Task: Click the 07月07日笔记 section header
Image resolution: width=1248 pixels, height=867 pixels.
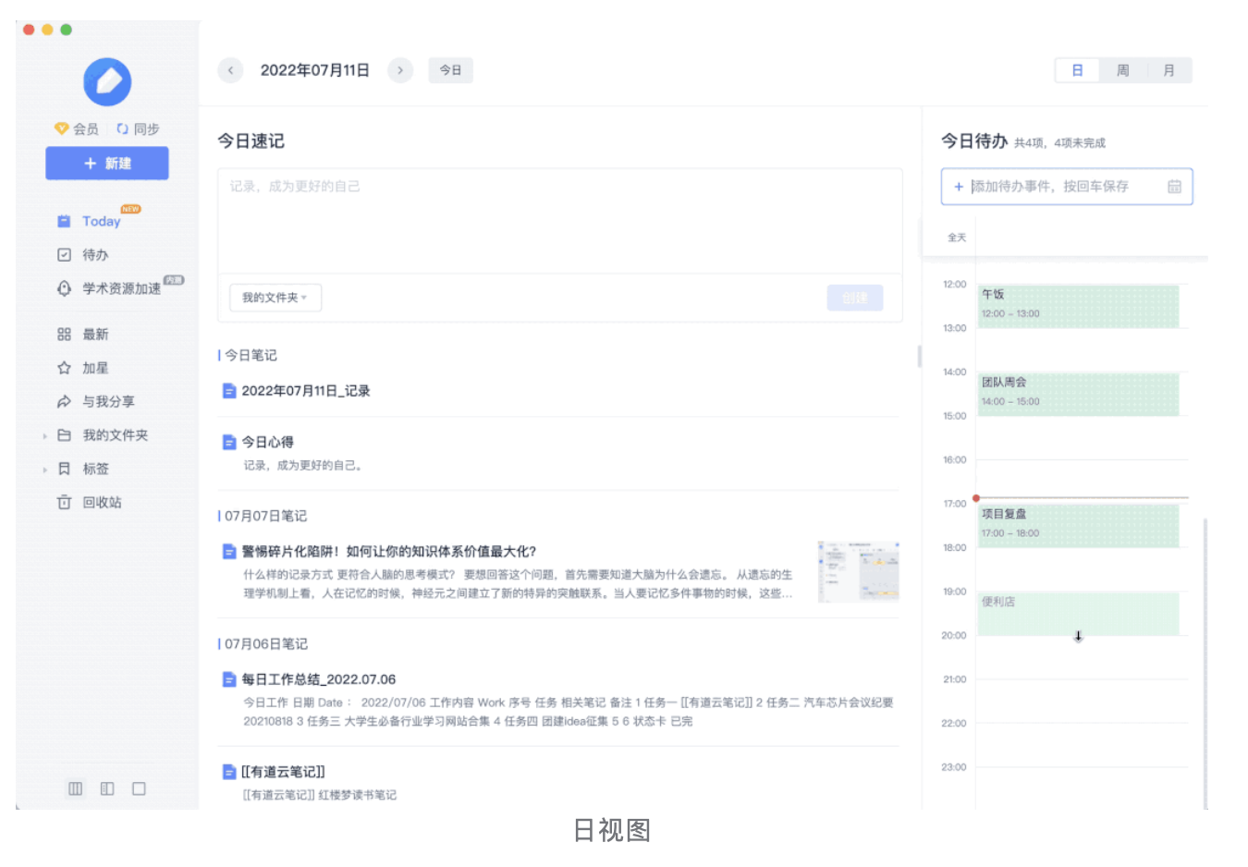Action: pyautogui.click(x=265, y=516)
